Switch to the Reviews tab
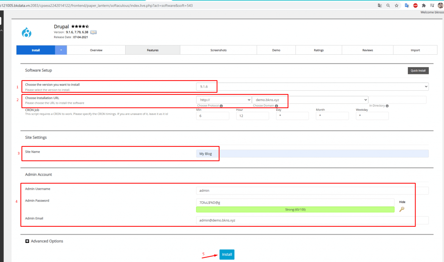The width and height of the screenshot is (444, 262). tap(368, 50)
